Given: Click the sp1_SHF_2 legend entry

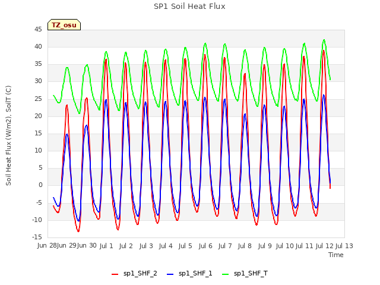Looking at the screenshot, I should point(134,274).
